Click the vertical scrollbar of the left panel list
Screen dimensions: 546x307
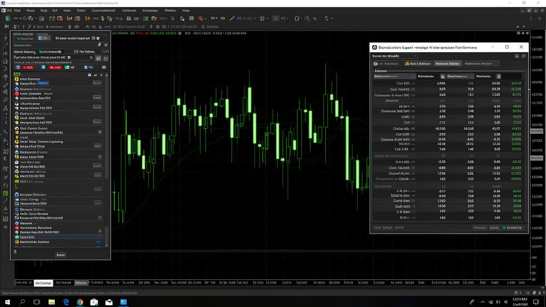click(x=107, y=160)
